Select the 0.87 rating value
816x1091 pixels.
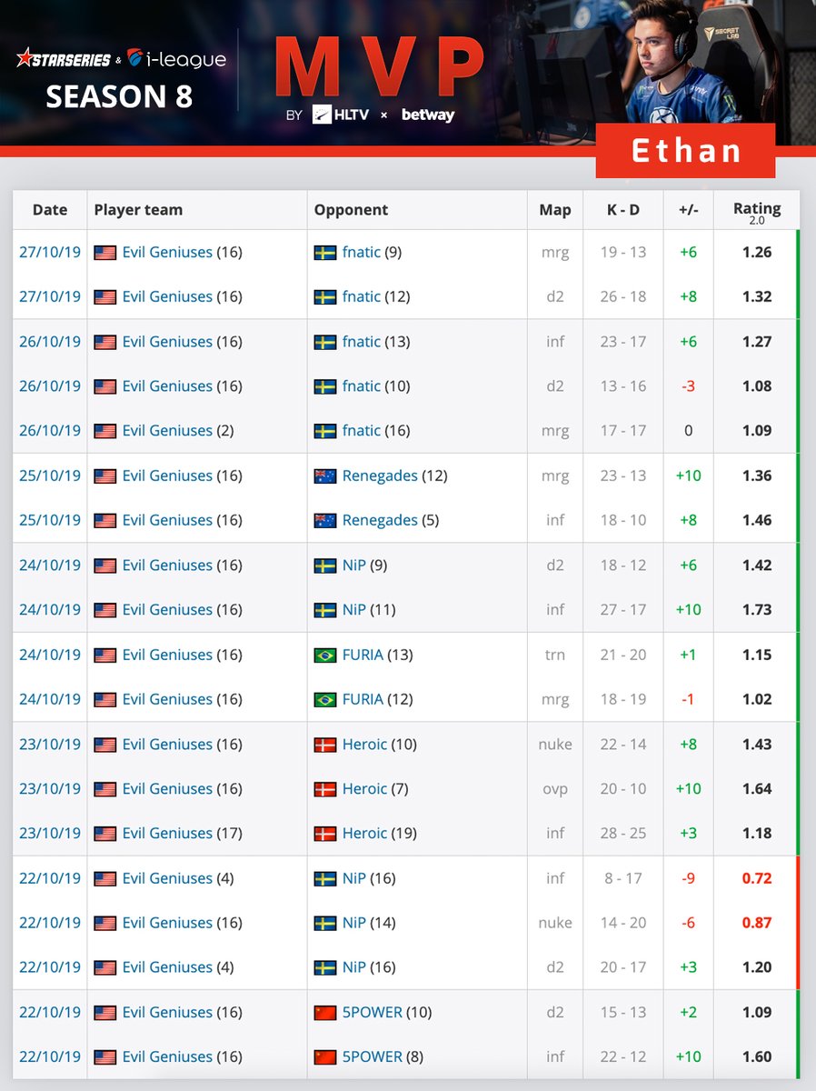click(x=757, y=922)
